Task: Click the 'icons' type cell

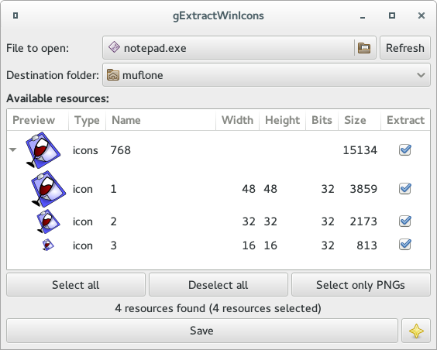Action: pos(85,150)
